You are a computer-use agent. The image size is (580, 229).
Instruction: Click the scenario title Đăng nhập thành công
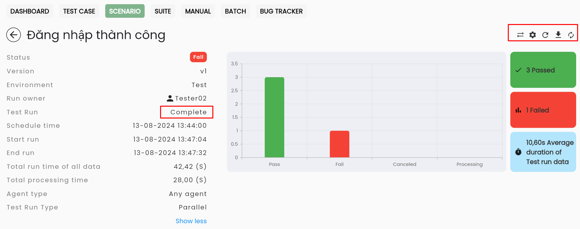[x=96, y=35]
